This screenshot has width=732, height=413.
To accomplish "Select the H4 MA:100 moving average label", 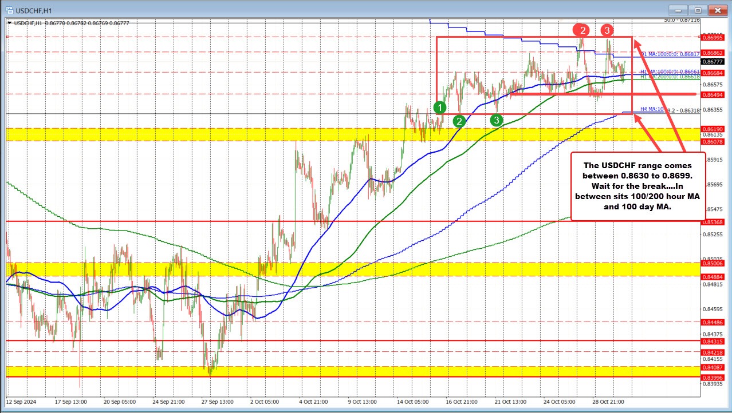I will (x=650, y=109).
